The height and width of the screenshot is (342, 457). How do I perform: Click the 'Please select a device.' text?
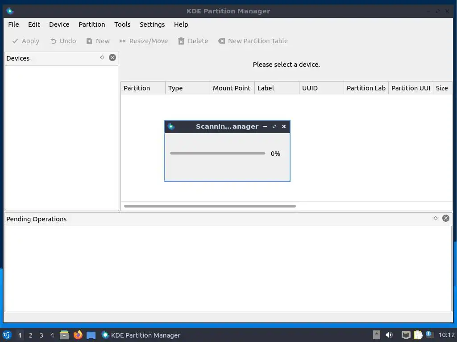pos(286,64)
